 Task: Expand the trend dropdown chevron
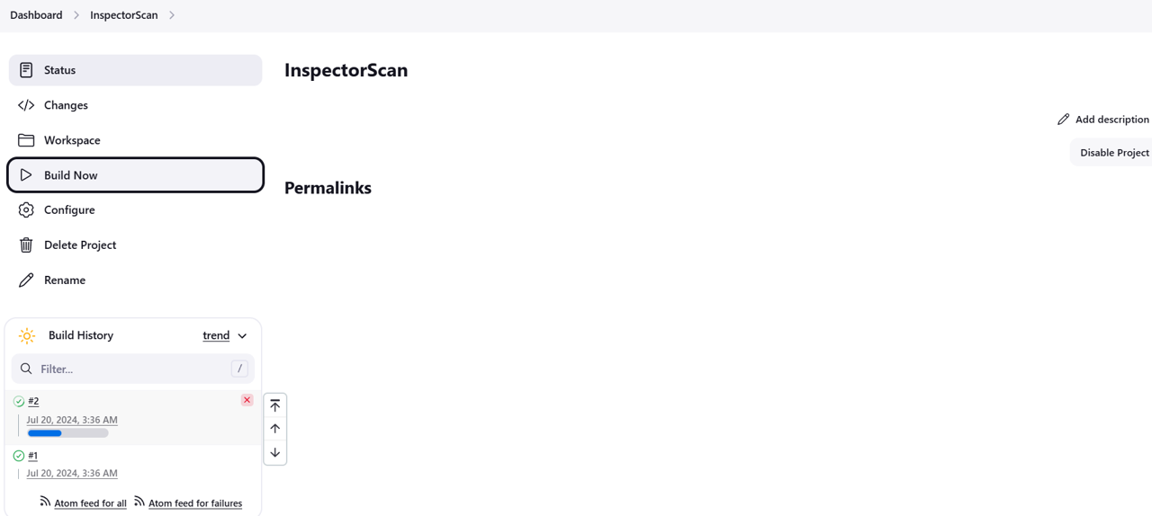coord(242,335)
